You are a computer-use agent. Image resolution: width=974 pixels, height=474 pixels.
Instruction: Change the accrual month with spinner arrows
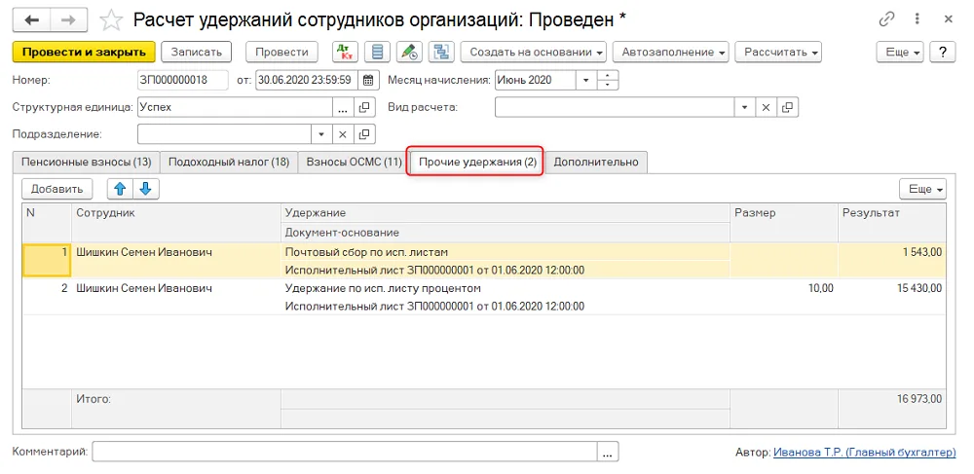608,80
